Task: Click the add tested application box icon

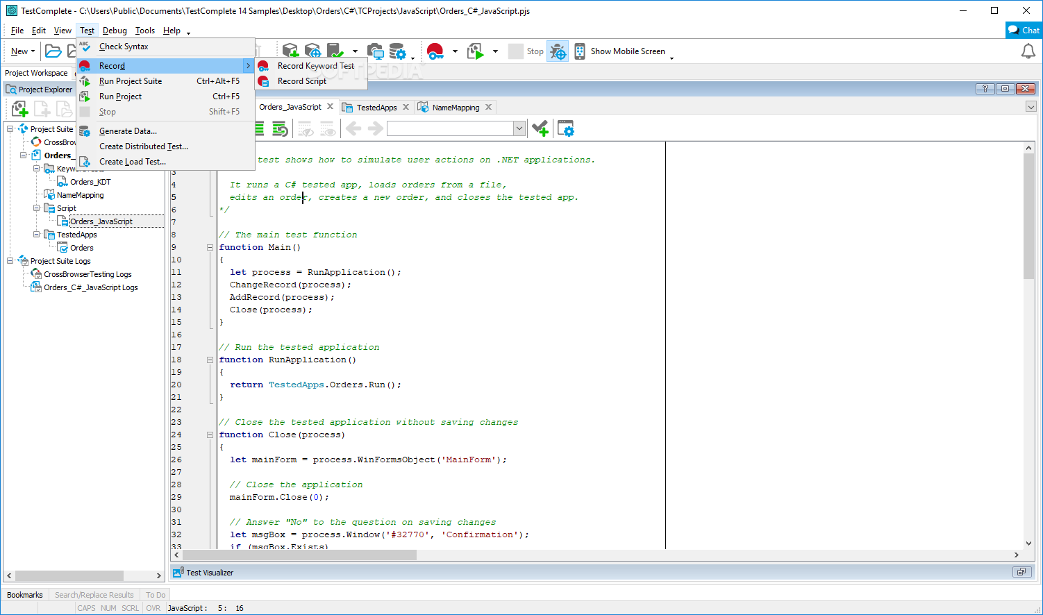Action: (x=290, y=51)
